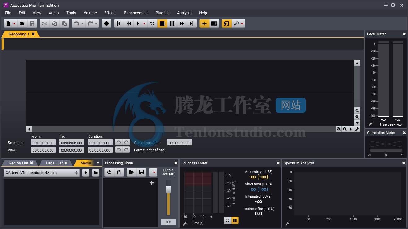Screen dimensions: 408x229
Task: Open a file with the folder toolbar icon
Action: pyautogui.click(x=22, y=23)
